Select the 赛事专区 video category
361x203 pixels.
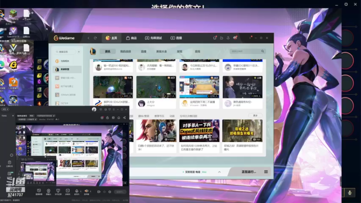[159, 116]
